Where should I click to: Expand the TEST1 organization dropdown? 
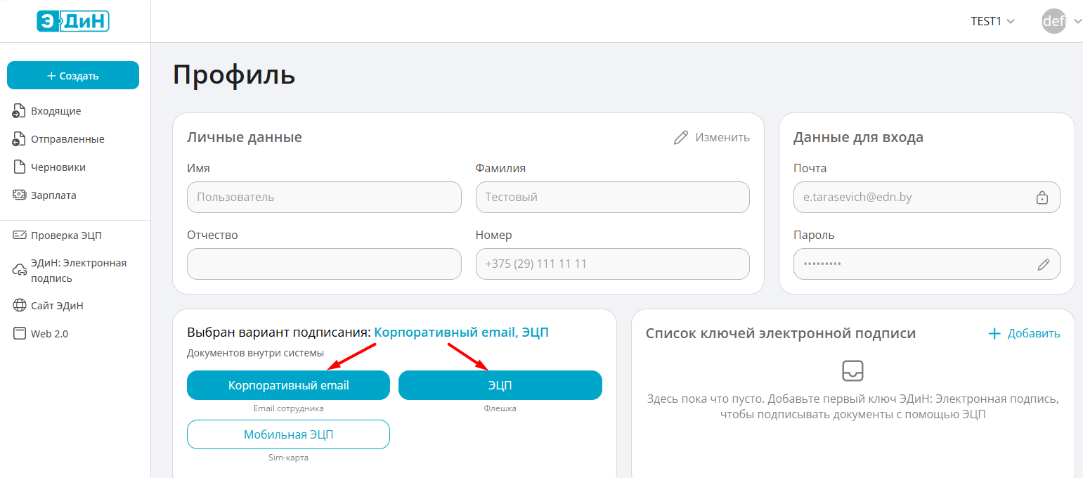992,21
